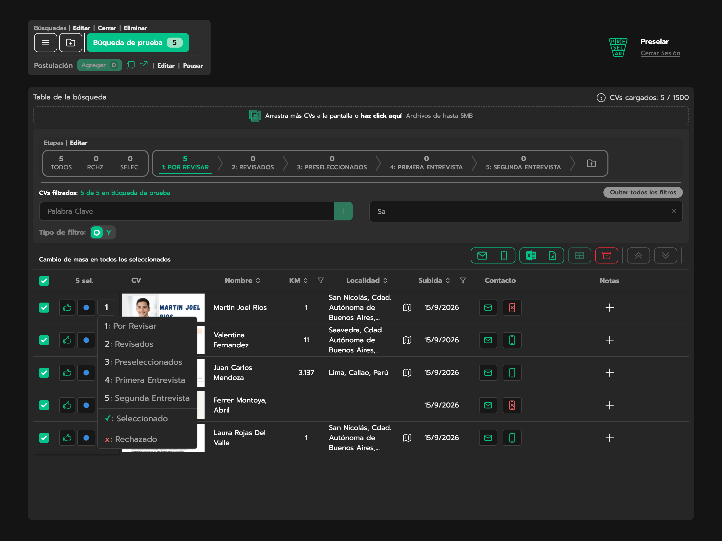The height and width of the screenshot is (541, 722).
Task: Choose 'Seleccionado' in stage menu
Action: (147, 419)
